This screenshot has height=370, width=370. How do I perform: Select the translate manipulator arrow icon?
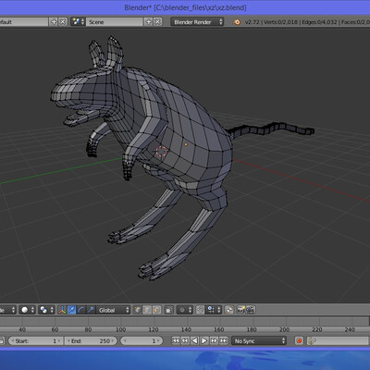71,310
